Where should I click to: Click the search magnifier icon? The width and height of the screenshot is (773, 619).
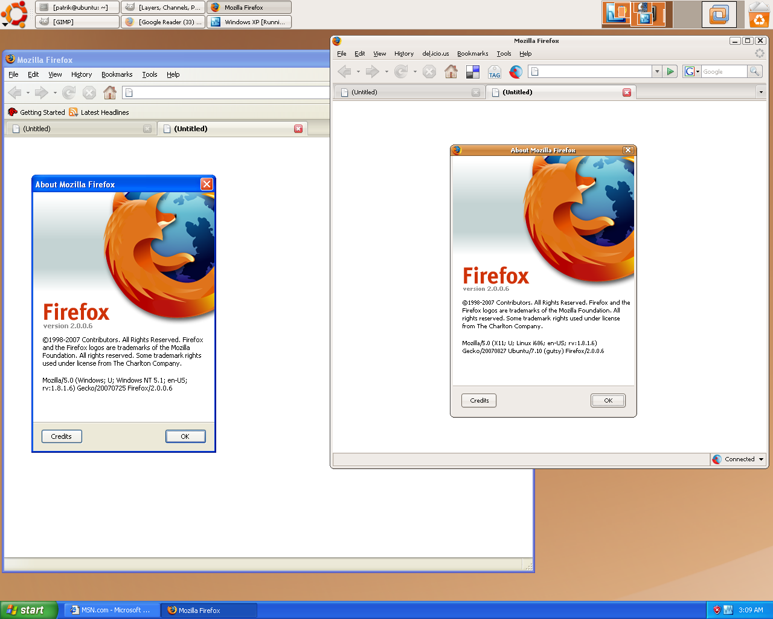coord(754,71)
